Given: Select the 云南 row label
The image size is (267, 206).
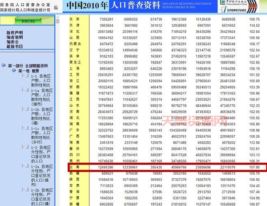Looking at the screenshot, I should (x=75, y=167).
